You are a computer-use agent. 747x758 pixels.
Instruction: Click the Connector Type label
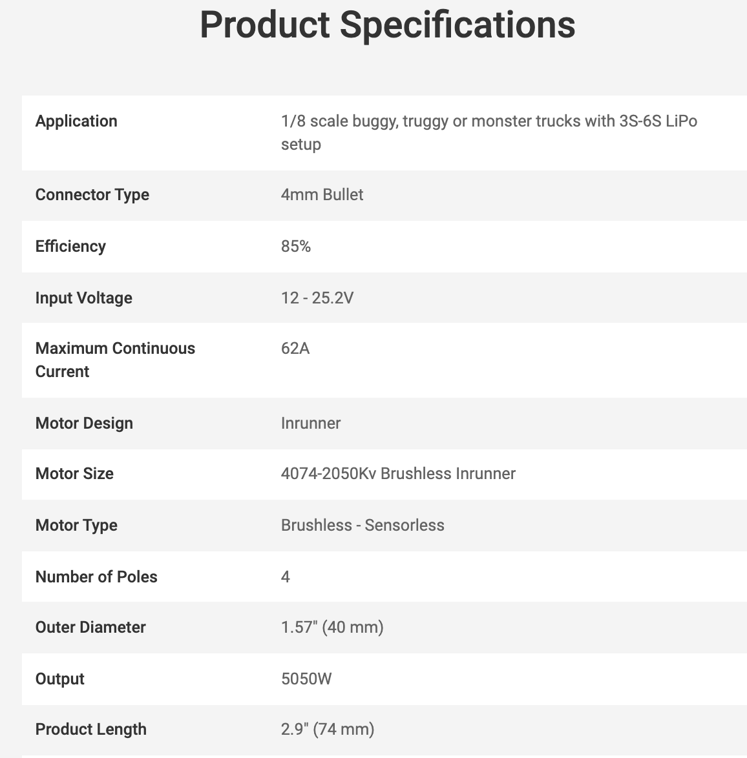92,195
